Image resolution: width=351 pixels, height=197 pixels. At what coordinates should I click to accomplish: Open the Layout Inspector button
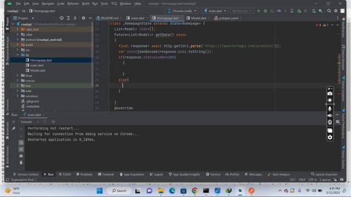click(324, 175)
